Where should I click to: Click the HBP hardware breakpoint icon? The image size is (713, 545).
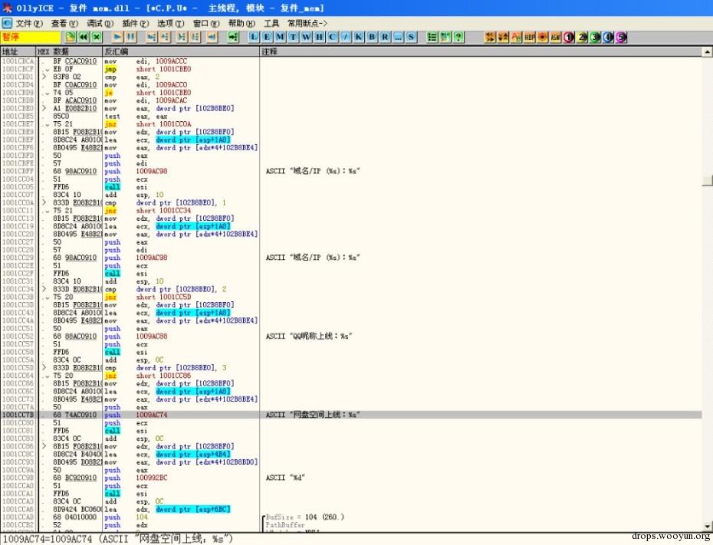click(529, 38)
